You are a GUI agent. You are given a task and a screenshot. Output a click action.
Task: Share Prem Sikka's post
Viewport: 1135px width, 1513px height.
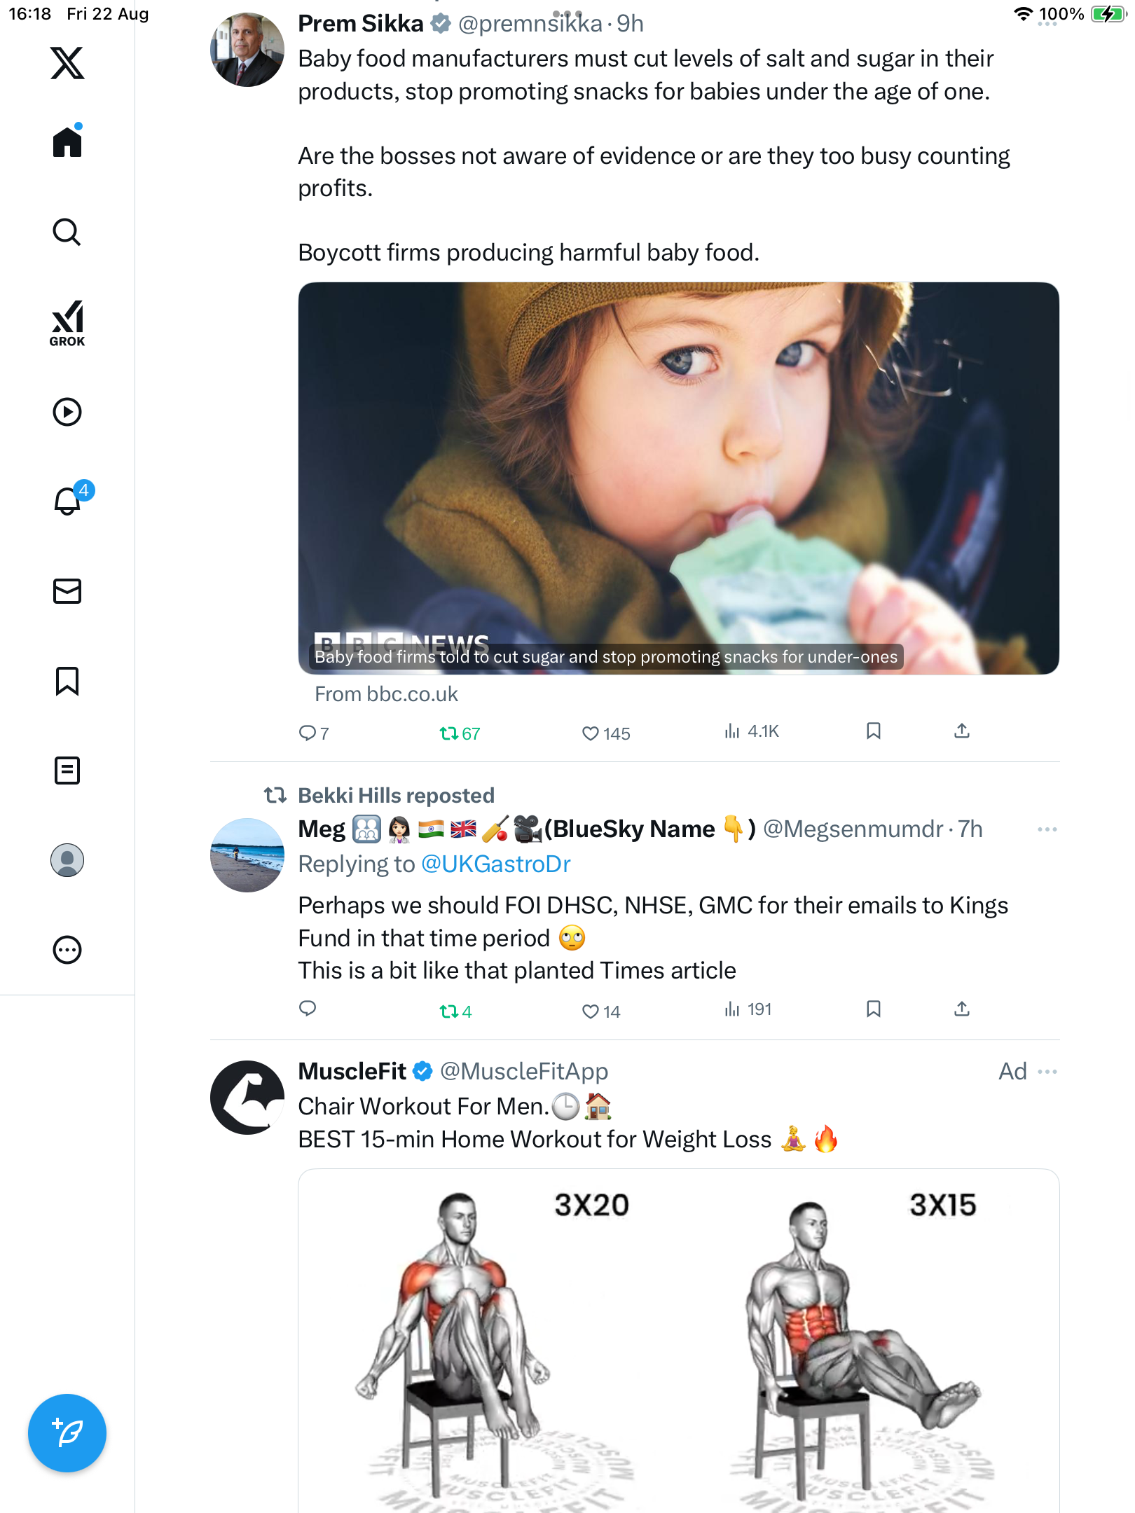(962, 731)
